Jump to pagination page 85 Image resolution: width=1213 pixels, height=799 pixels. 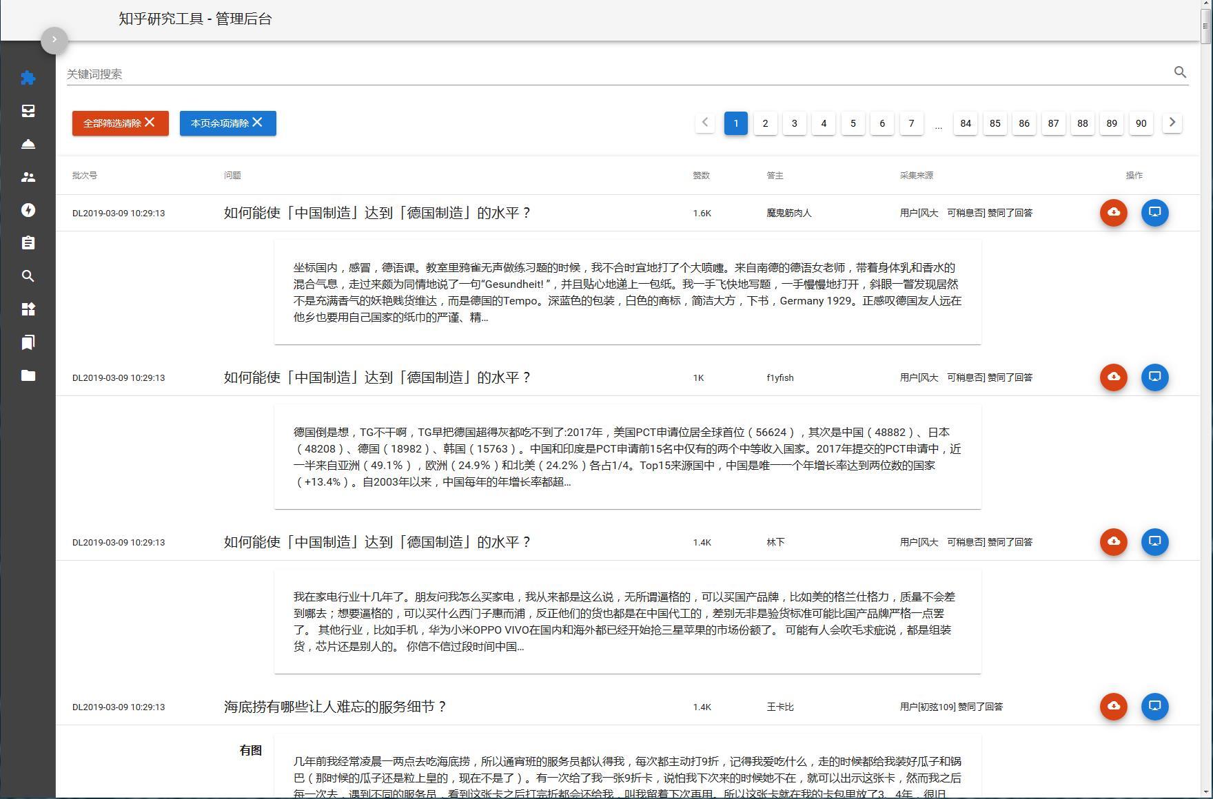click(x=995, y=123)
